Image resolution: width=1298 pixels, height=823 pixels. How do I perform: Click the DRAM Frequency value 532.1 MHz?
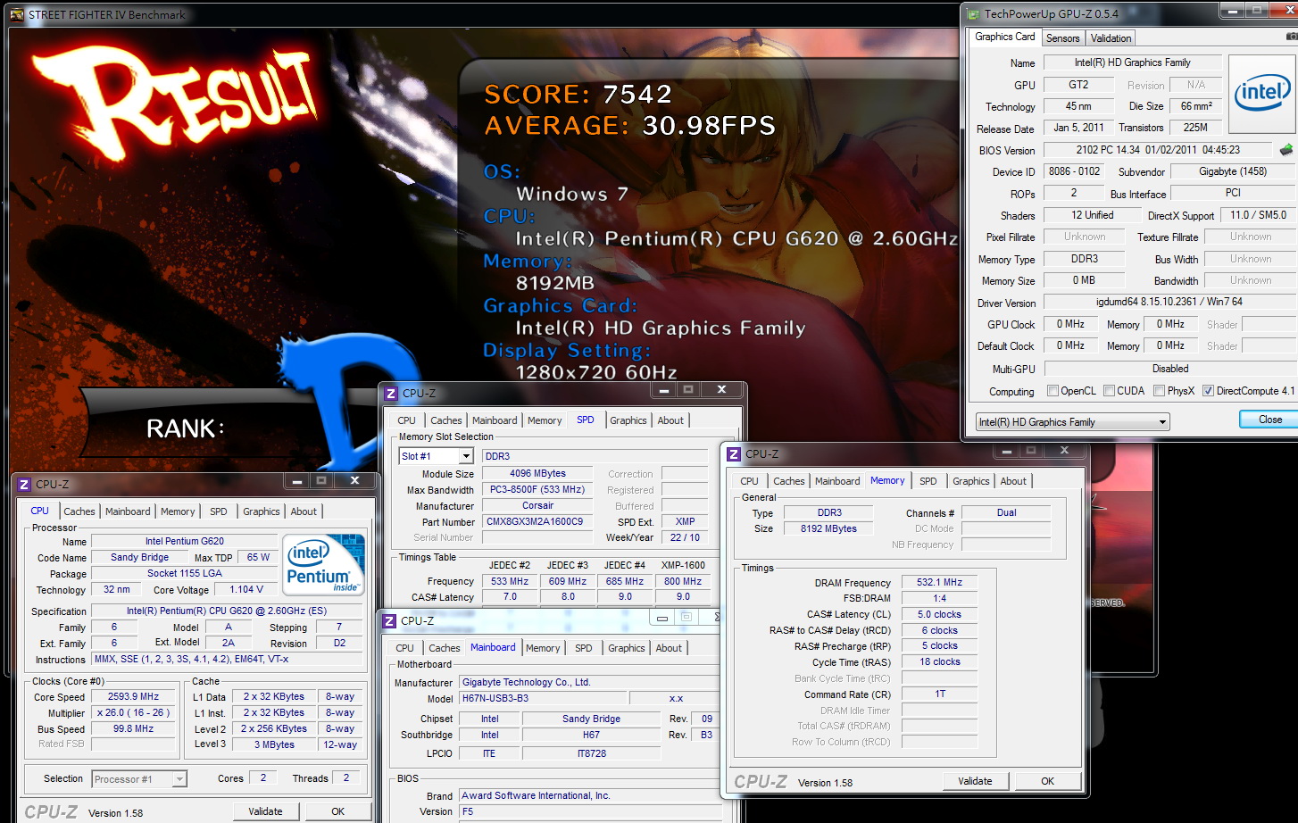point(939,582)
